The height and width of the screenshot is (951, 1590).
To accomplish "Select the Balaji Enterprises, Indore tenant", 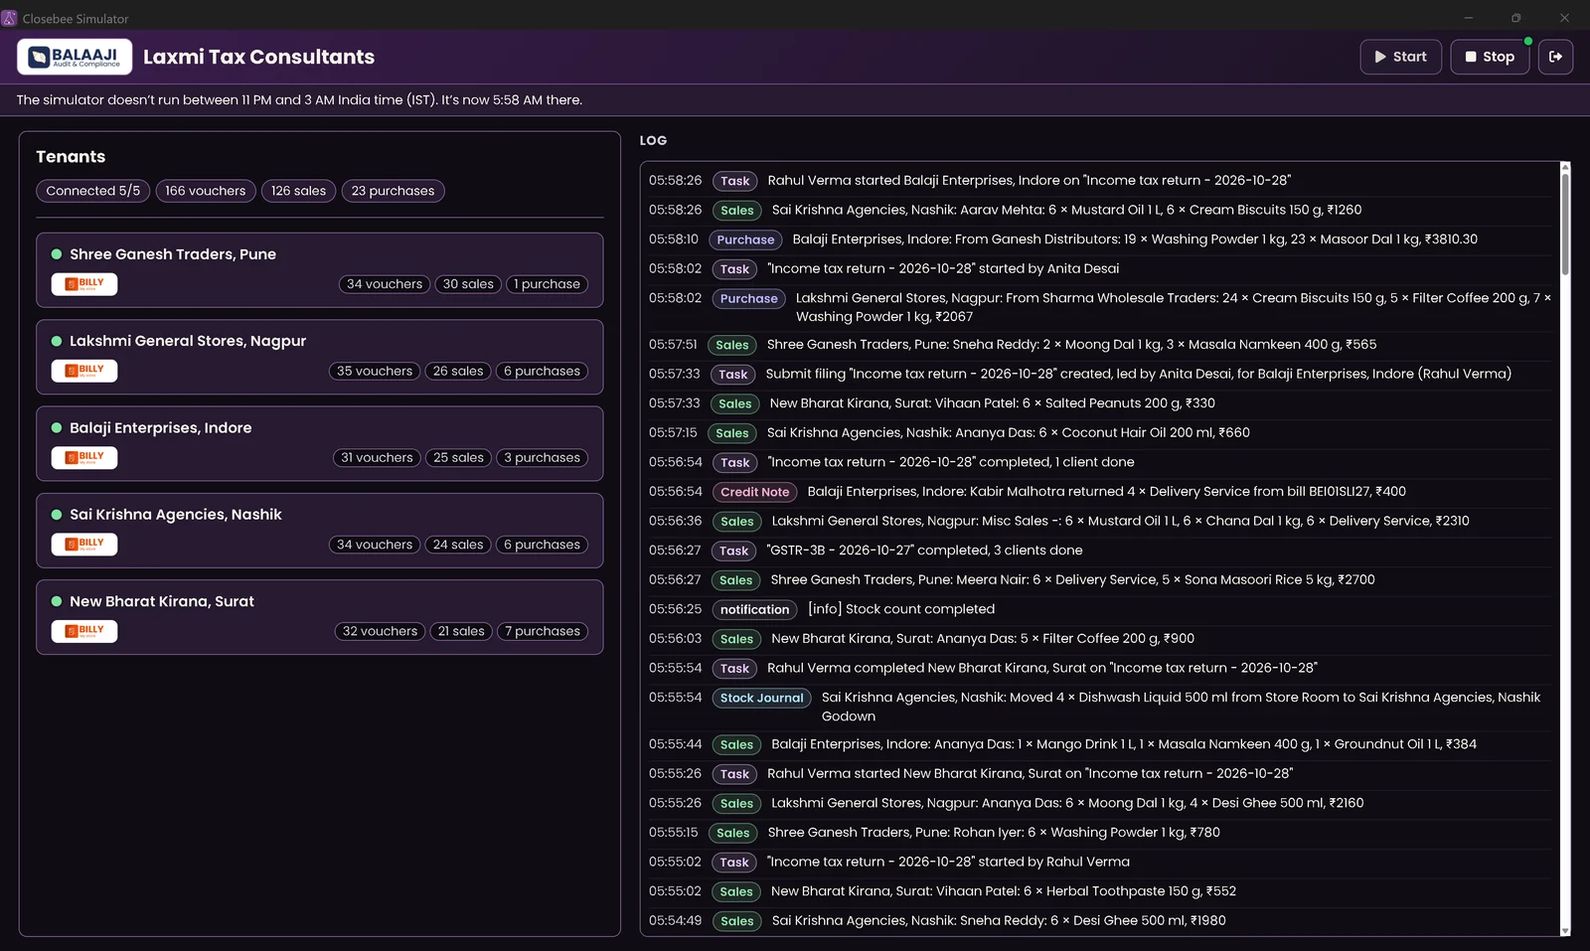I will point(320,443).
